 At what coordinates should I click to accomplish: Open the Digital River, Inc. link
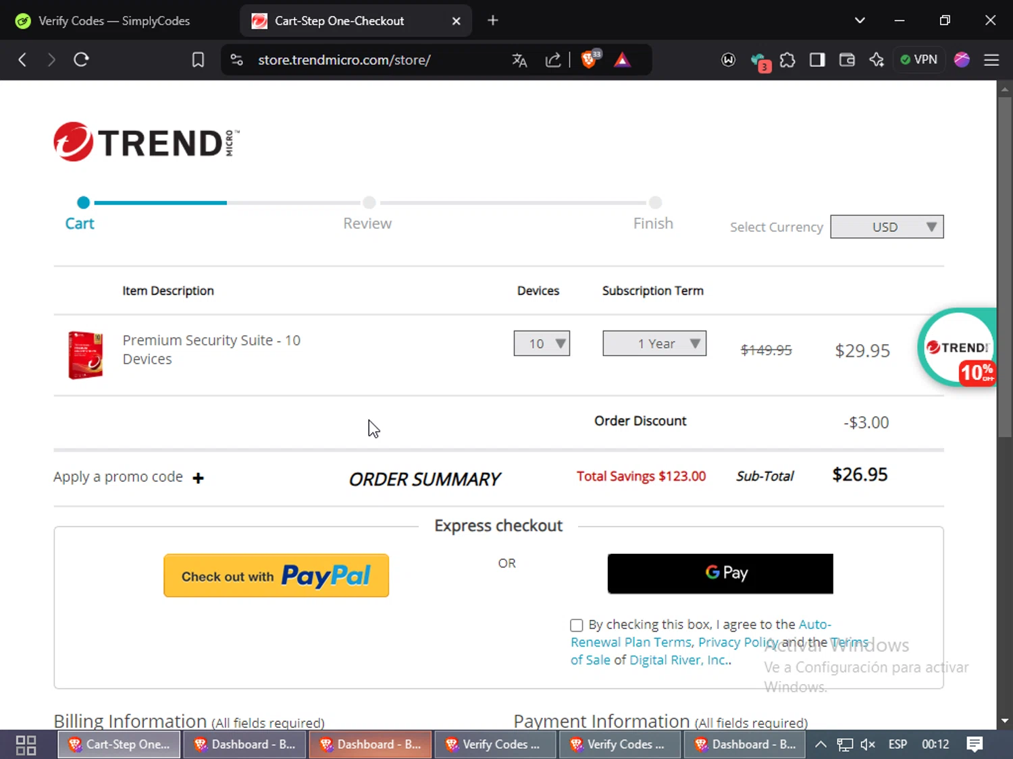pyautogui.click(x=679, y=660)
